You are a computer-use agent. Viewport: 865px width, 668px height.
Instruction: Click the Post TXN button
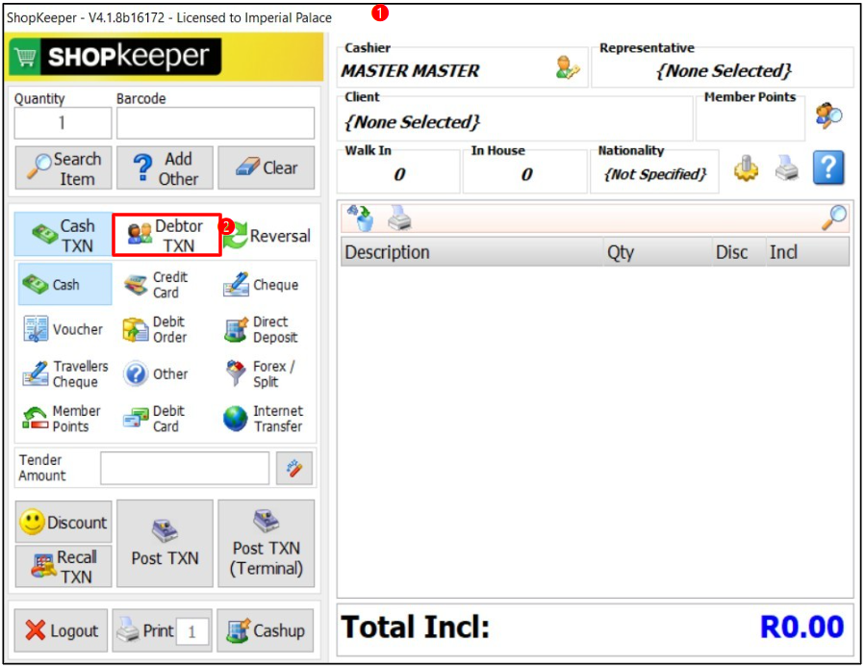point(165,545)
